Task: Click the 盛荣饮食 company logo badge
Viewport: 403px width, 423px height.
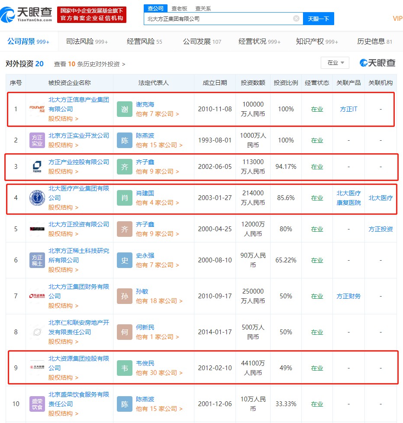Action: click(x=37, y=404)
